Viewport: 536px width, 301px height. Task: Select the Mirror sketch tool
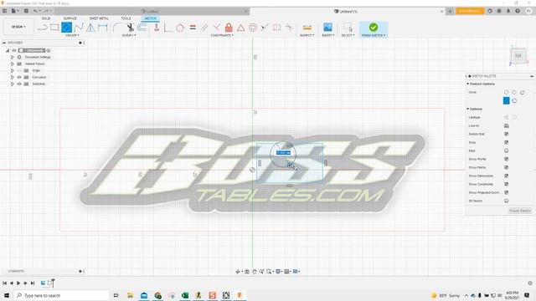(x=90, y=28)
